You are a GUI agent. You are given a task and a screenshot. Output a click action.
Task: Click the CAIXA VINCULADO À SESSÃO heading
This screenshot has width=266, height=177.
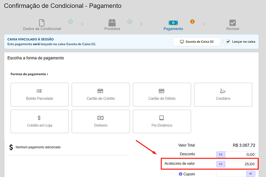[30, 39]
